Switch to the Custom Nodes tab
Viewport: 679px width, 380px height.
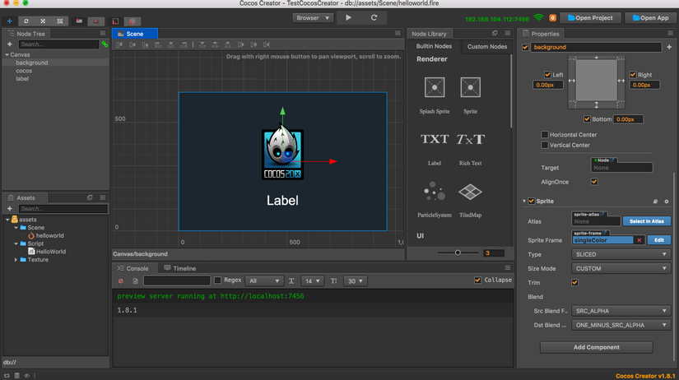pos(487,46)
